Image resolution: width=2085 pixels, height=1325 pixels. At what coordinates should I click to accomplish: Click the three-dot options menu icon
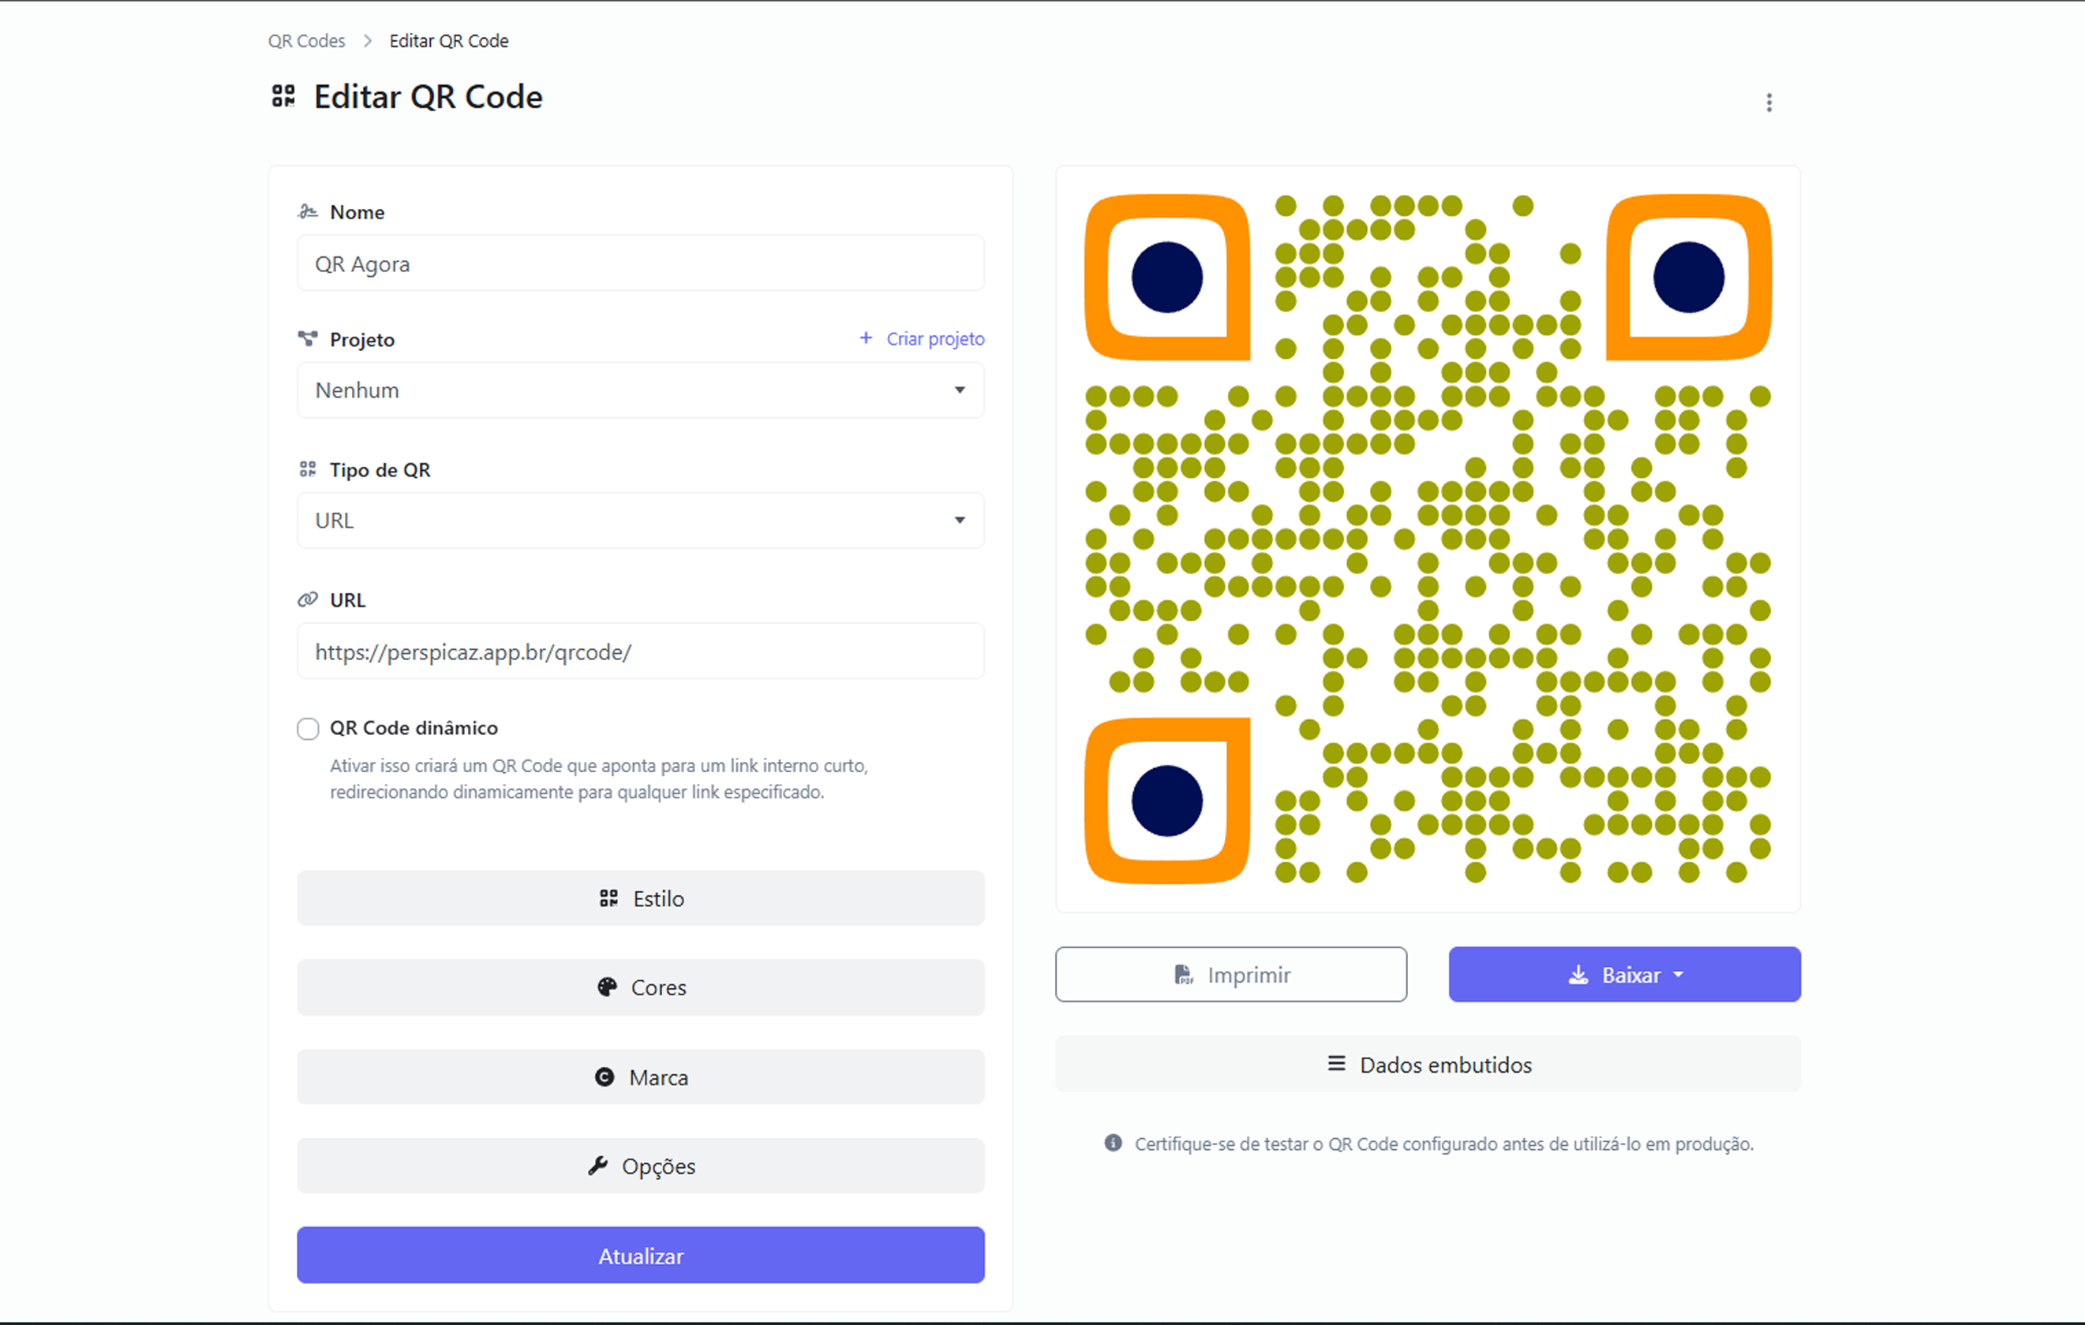[x=1768, y=103]
